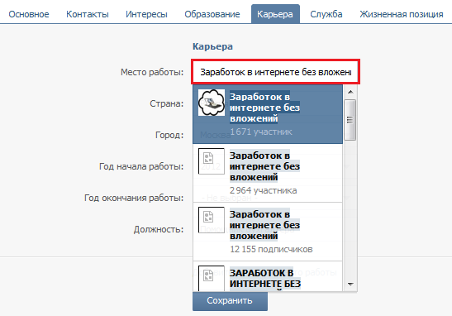Click the Год начала работы label
Image resolution: width=452 pixels, height=316 pixels.
[x=141, y=166]
